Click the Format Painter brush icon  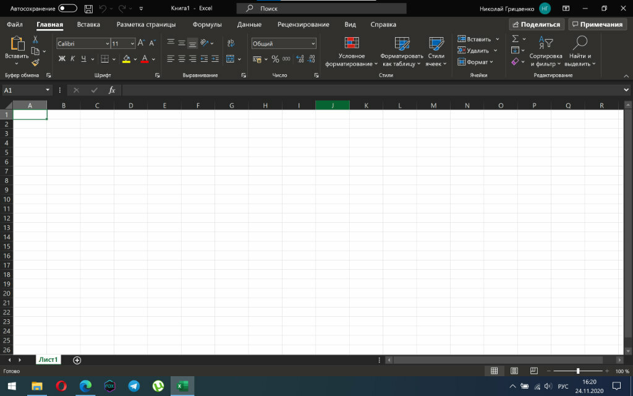(35, 62)
